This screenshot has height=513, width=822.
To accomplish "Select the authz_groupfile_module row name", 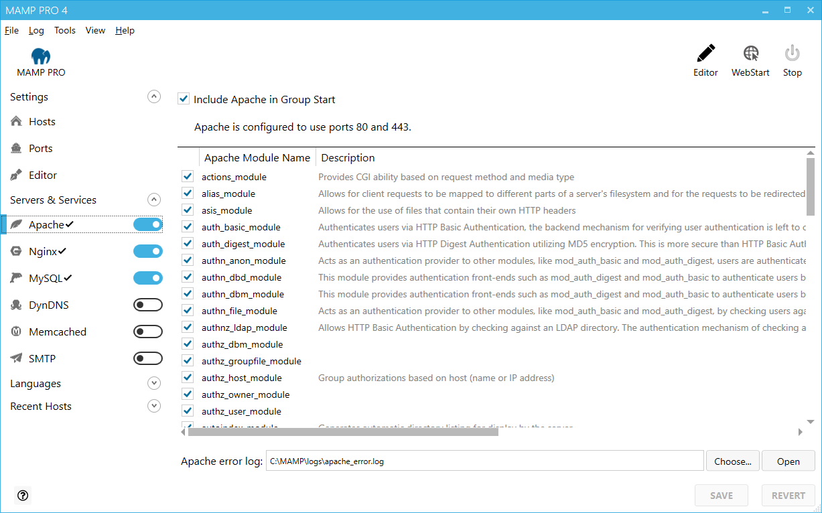I will tap(251, 361).
